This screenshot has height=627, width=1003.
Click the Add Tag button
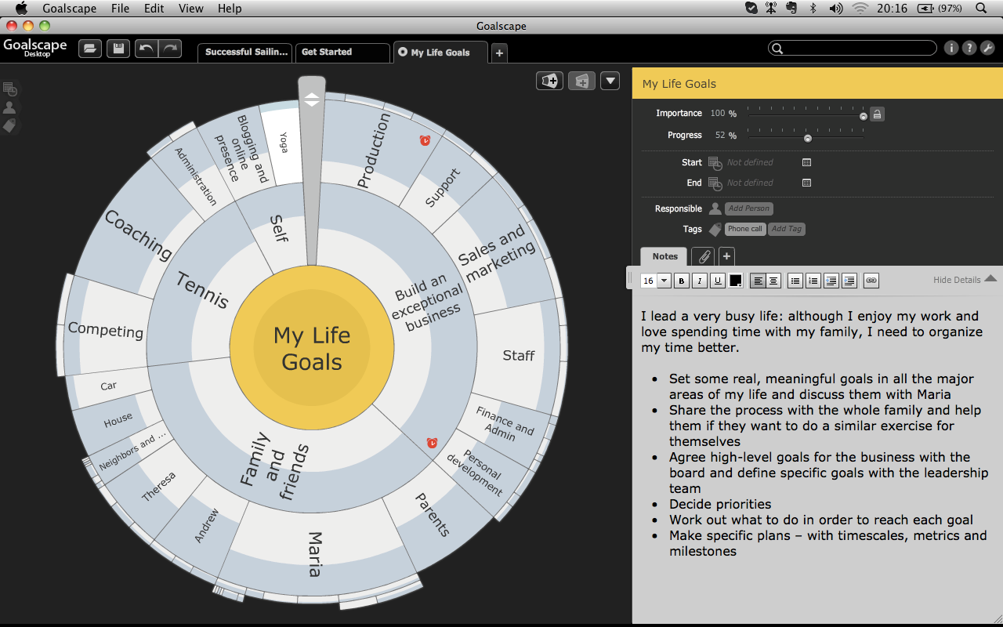coord(786,229)
